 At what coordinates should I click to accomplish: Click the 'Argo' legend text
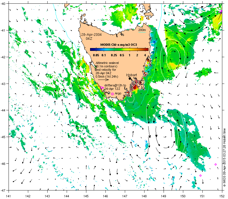(118, 94)
